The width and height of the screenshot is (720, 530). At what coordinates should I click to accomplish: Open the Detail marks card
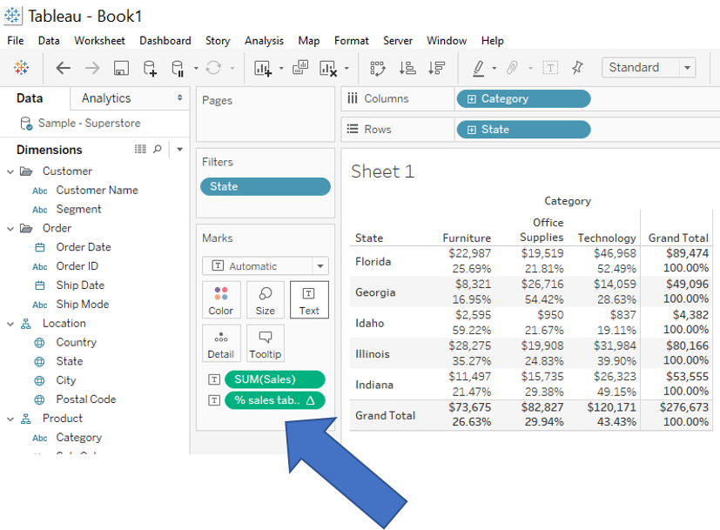(221, 343)
